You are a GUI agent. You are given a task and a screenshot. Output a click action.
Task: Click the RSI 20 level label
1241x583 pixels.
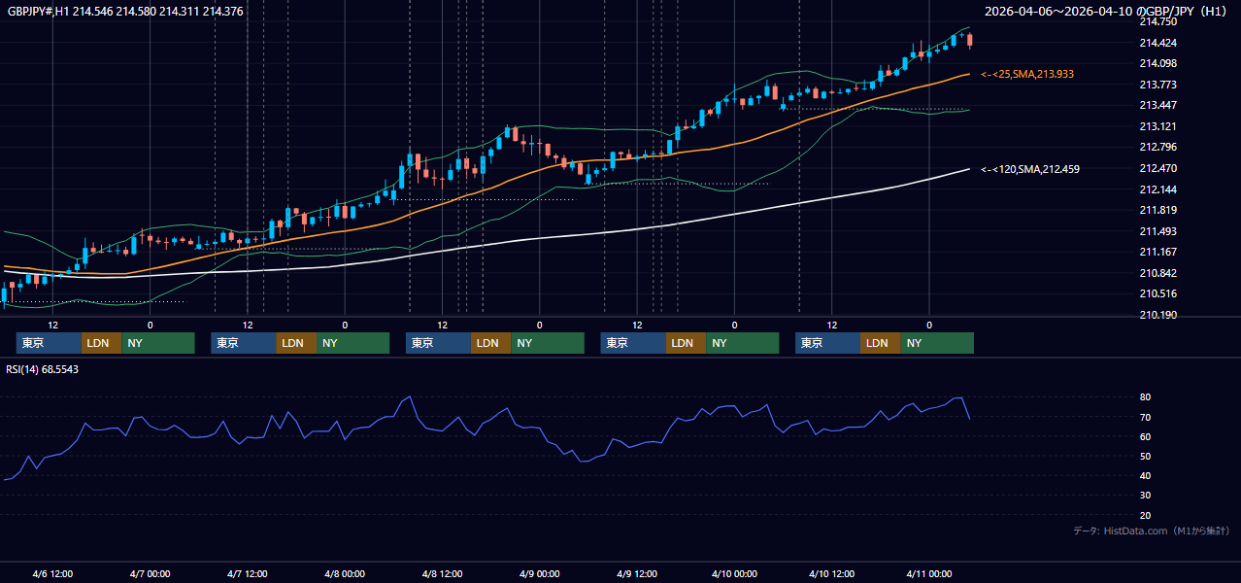coord(1145,515)
